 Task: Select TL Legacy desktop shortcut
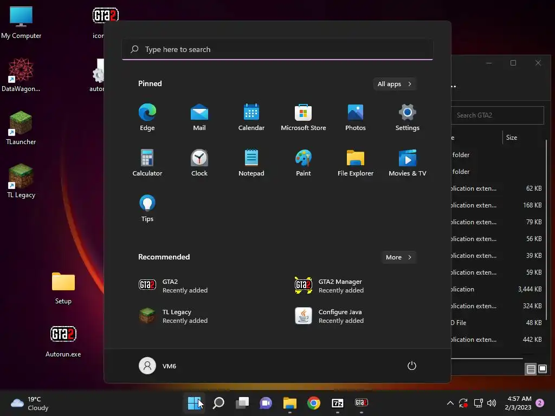[21, 181]
